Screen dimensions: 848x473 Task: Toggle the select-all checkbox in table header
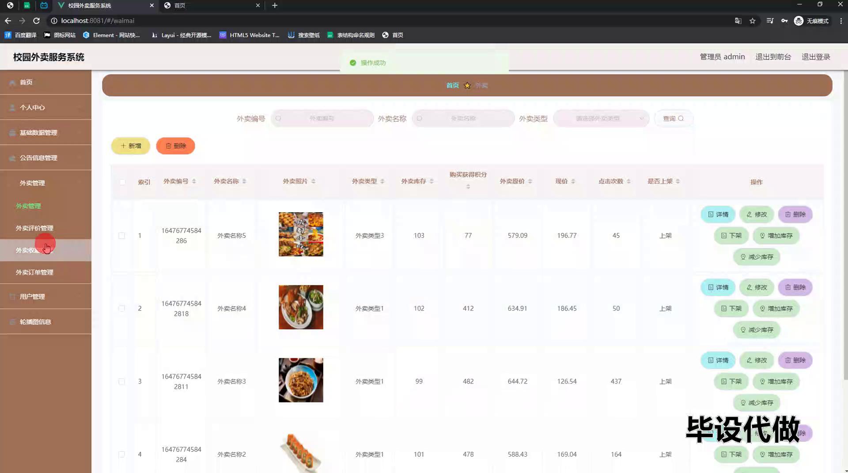tap(122, 182)
